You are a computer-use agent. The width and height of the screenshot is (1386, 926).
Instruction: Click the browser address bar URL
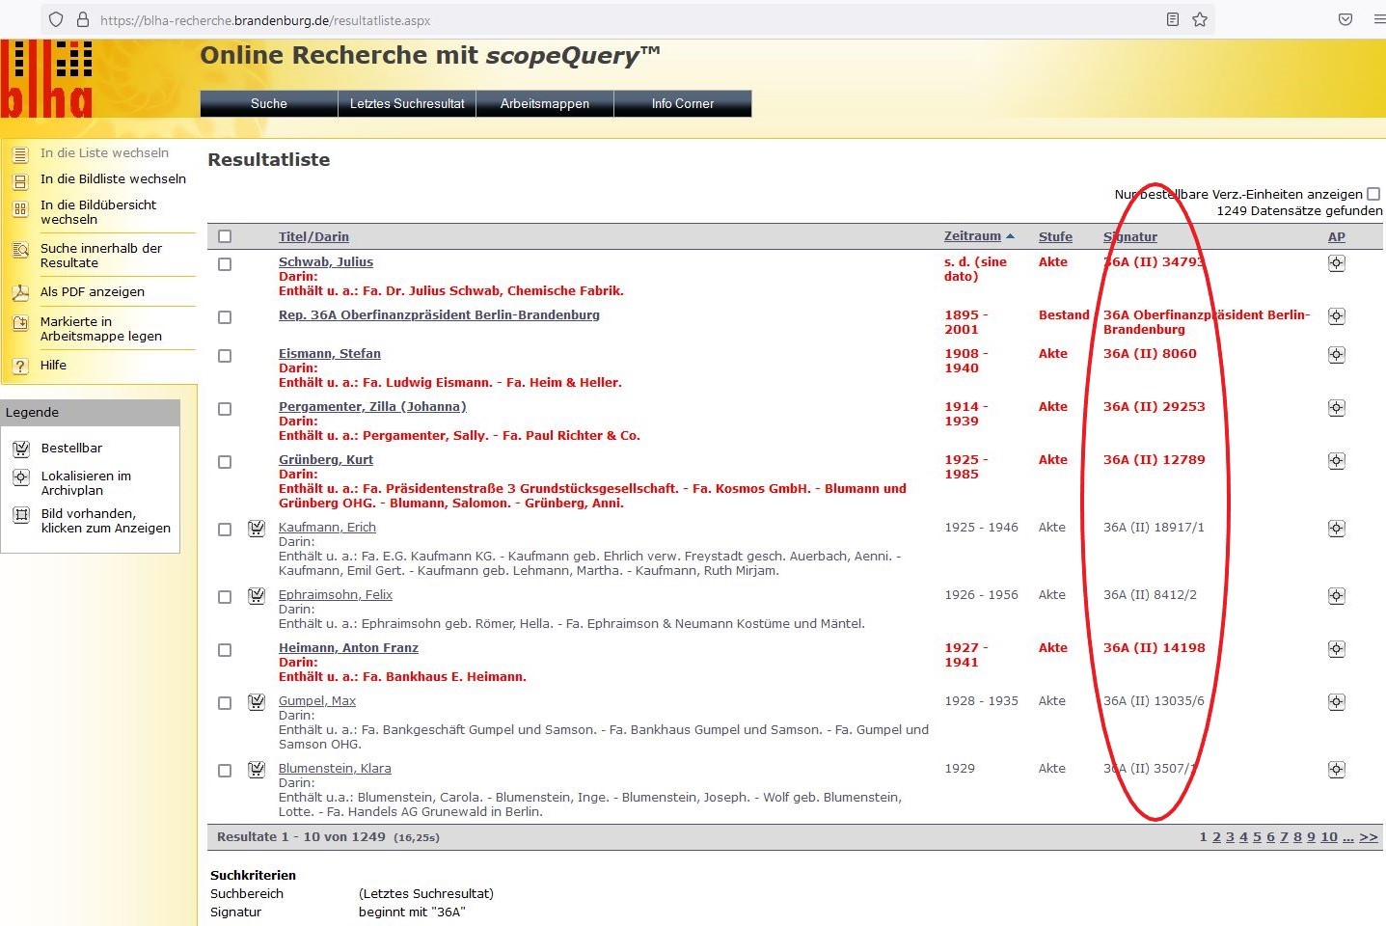[x=265, y=20]
